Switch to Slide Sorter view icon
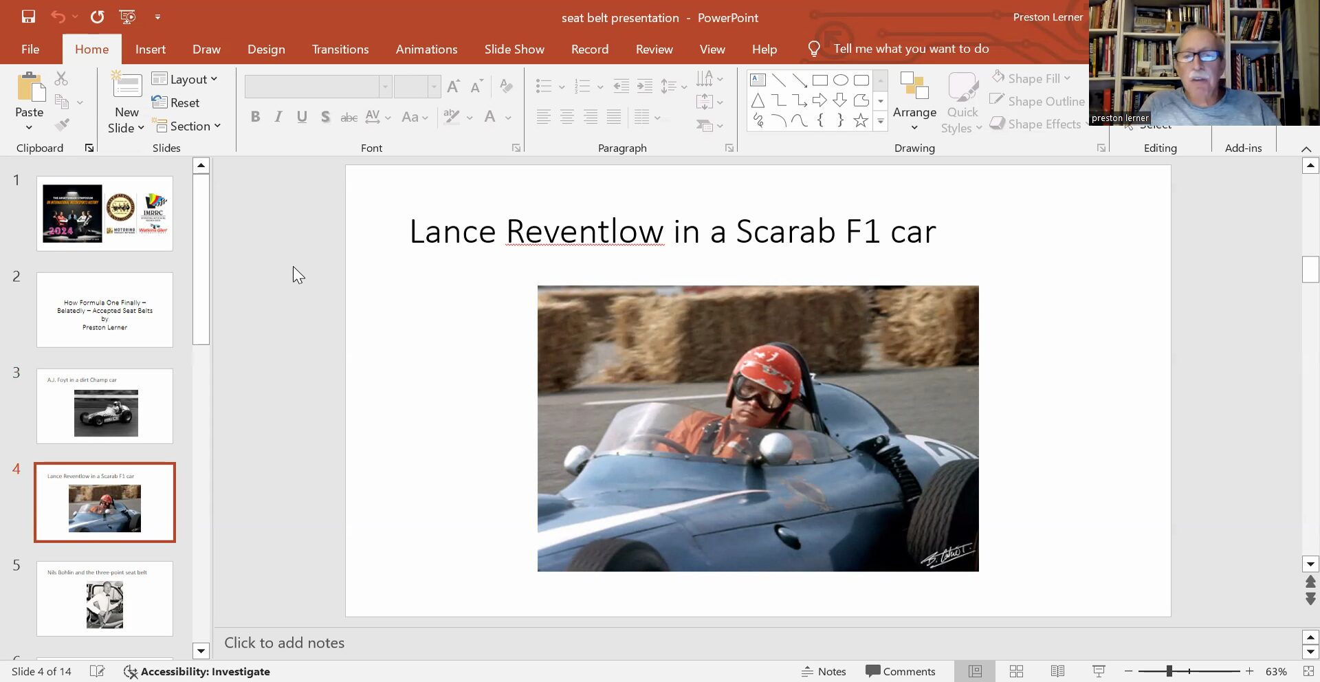1320x682 pixels. (x=1016, y=671)
